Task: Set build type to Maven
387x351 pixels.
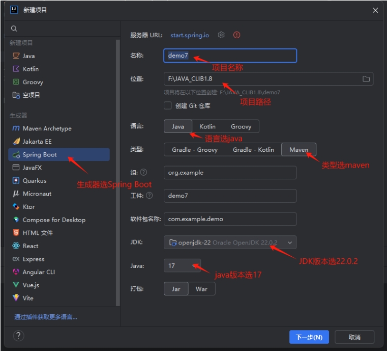Action: click(x=299, y=150)
